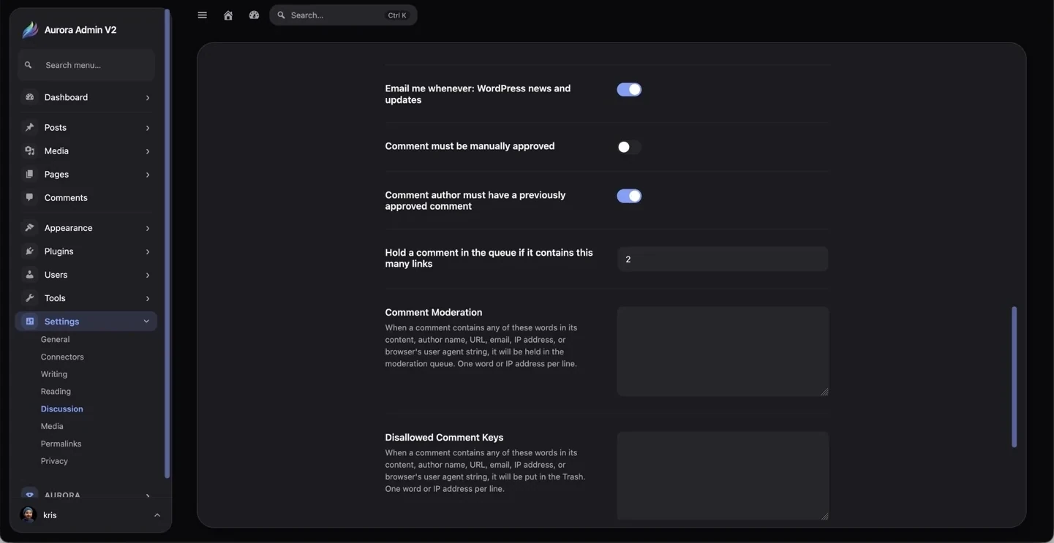Click the Plugins plug icon

[x=30, y=251]
